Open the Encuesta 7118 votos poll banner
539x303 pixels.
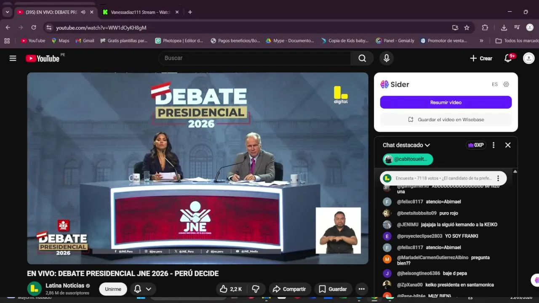click(x=443, y=178)
